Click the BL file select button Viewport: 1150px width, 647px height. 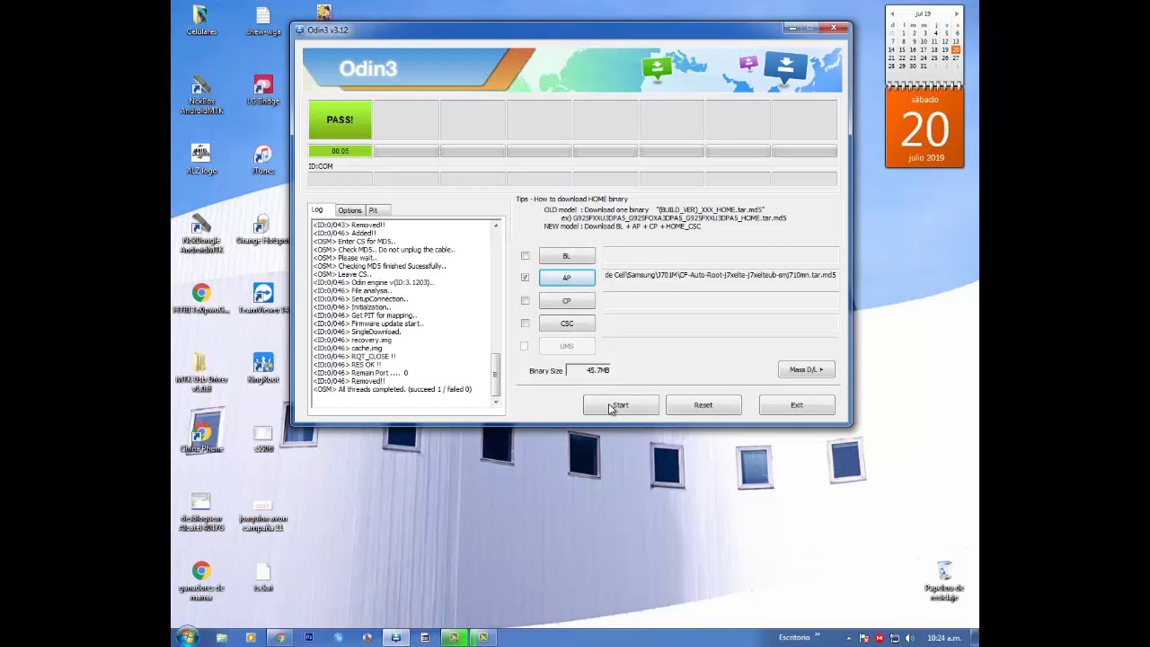tap(567, 256)
